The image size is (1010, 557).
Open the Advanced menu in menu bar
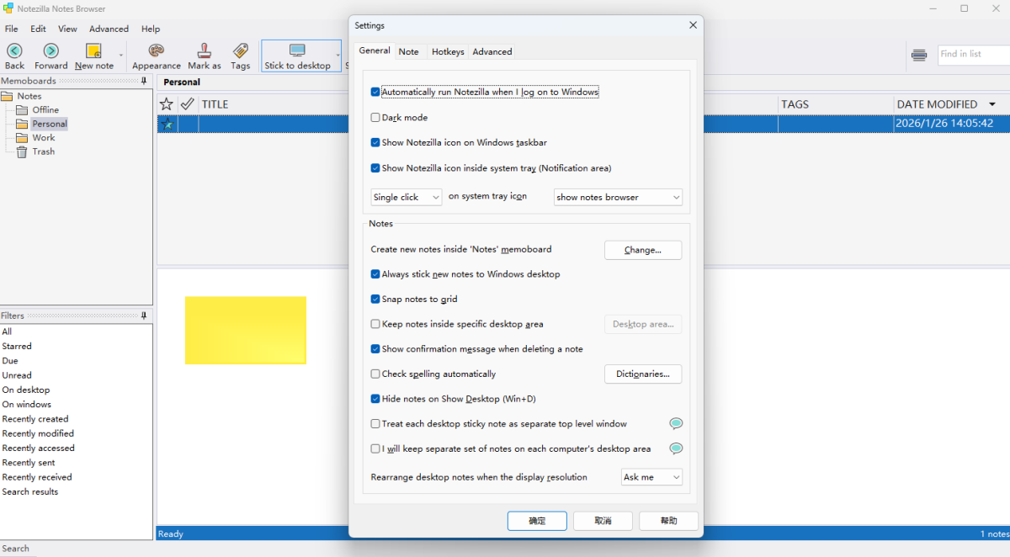(x=109, y=29)
